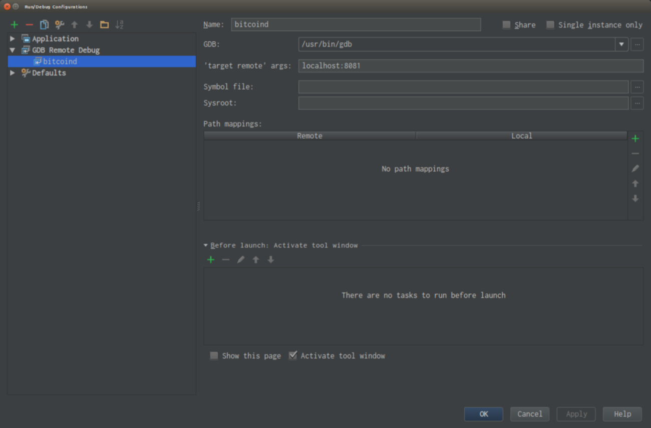
Task: Apply the configuration changes
Action: [576, 414]
